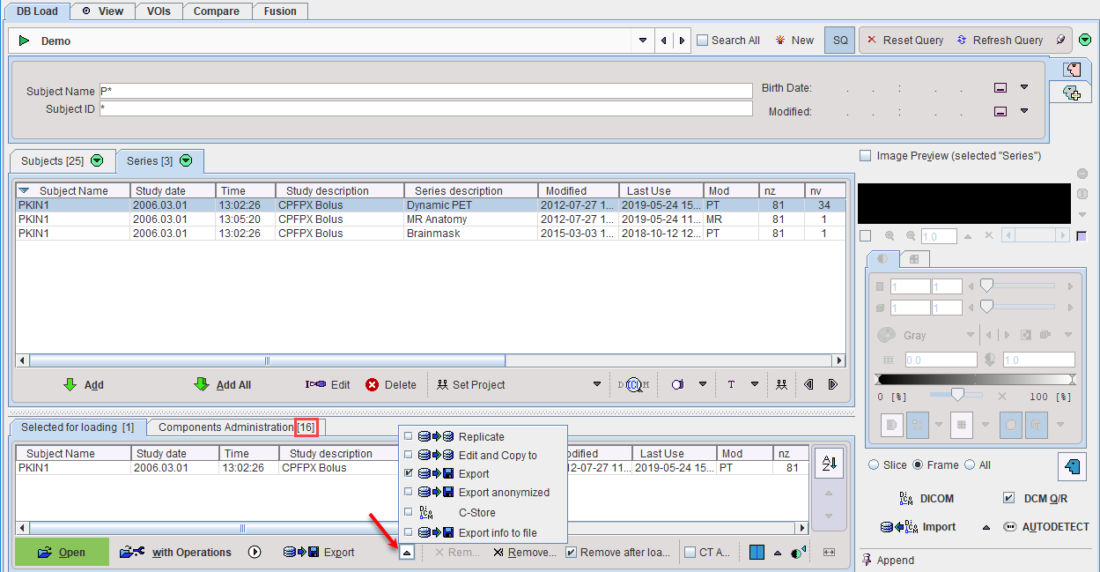Expand the Subjects [25] tab green arrow

[97, 161]
